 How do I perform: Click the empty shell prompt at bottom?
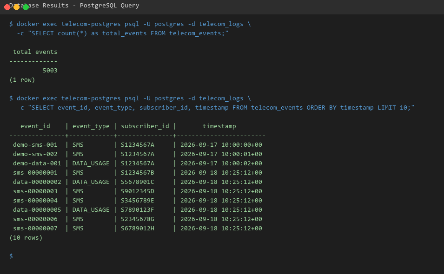pyautogui.click(x=11, y=256)
